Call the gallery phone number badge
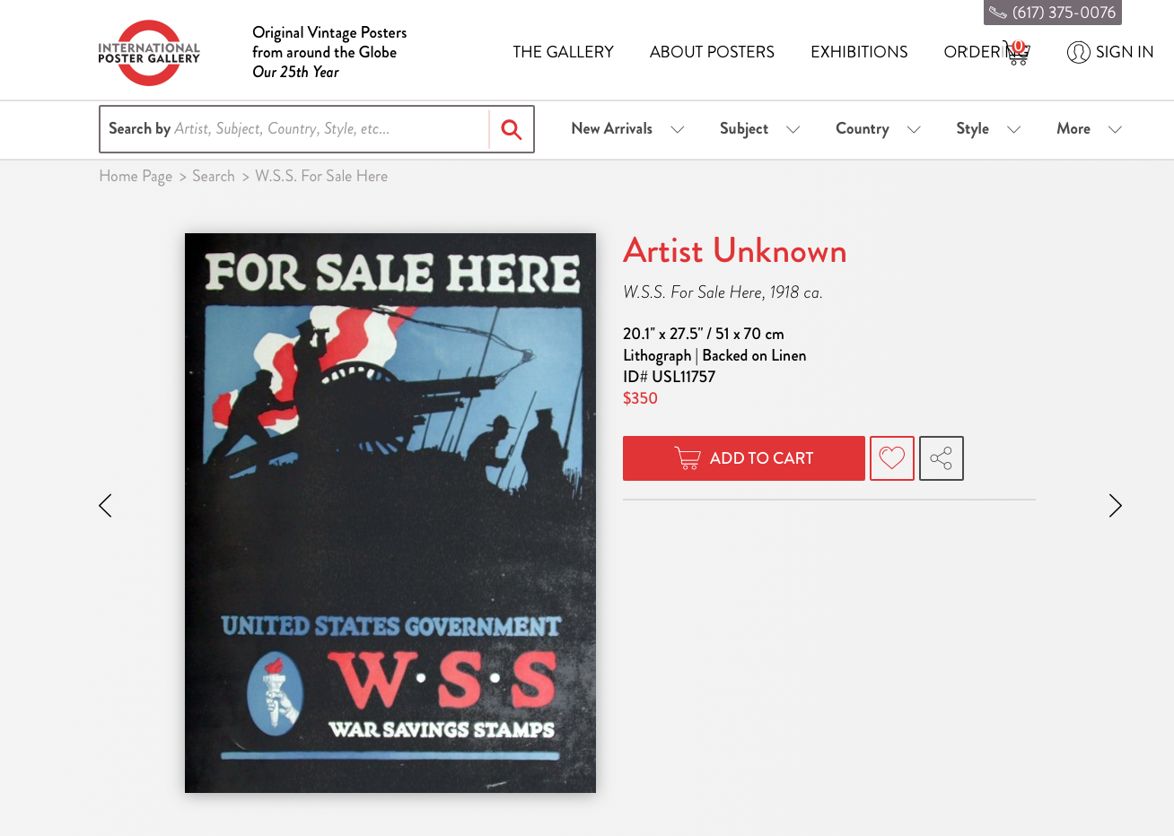Screen dimensions: 1174x836 click(x=1053, y=13)
